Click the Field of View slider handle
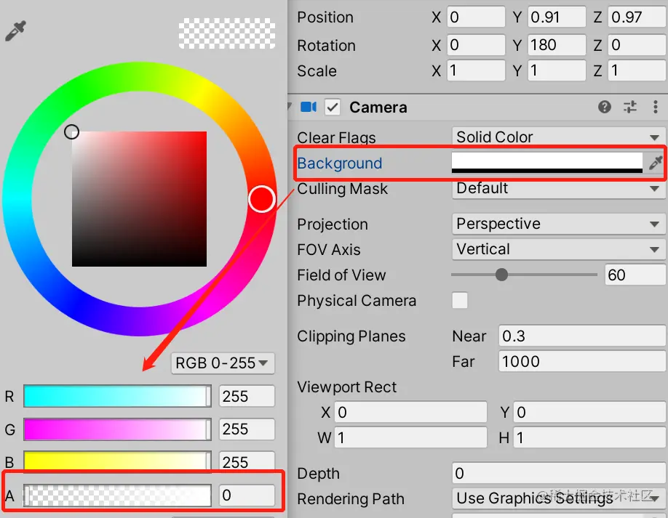The width and height of the screenshot is (668, 518). (x=501, y=275)
